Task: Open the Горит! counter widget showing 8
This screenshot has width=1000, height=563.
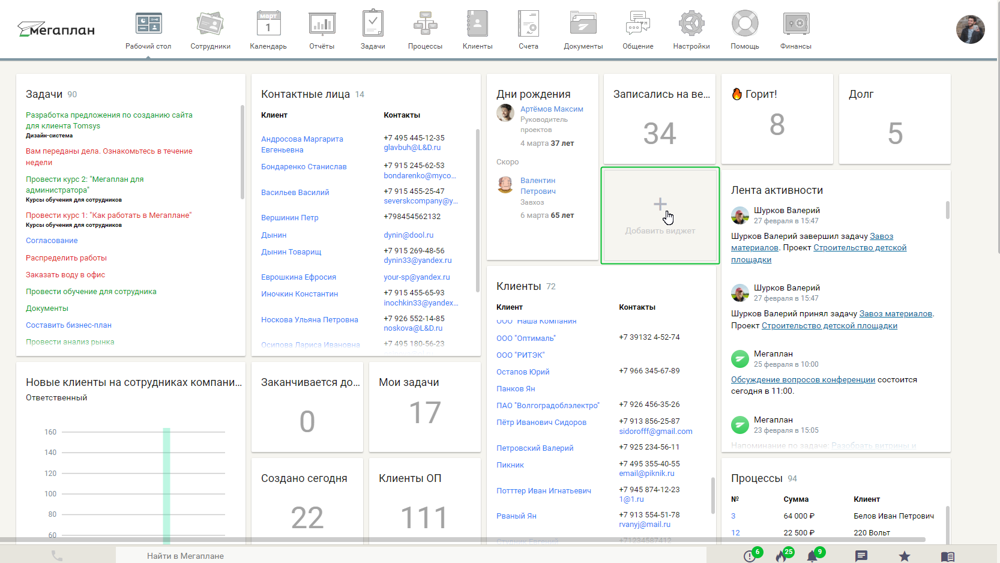Action: [x=777, y=119]
